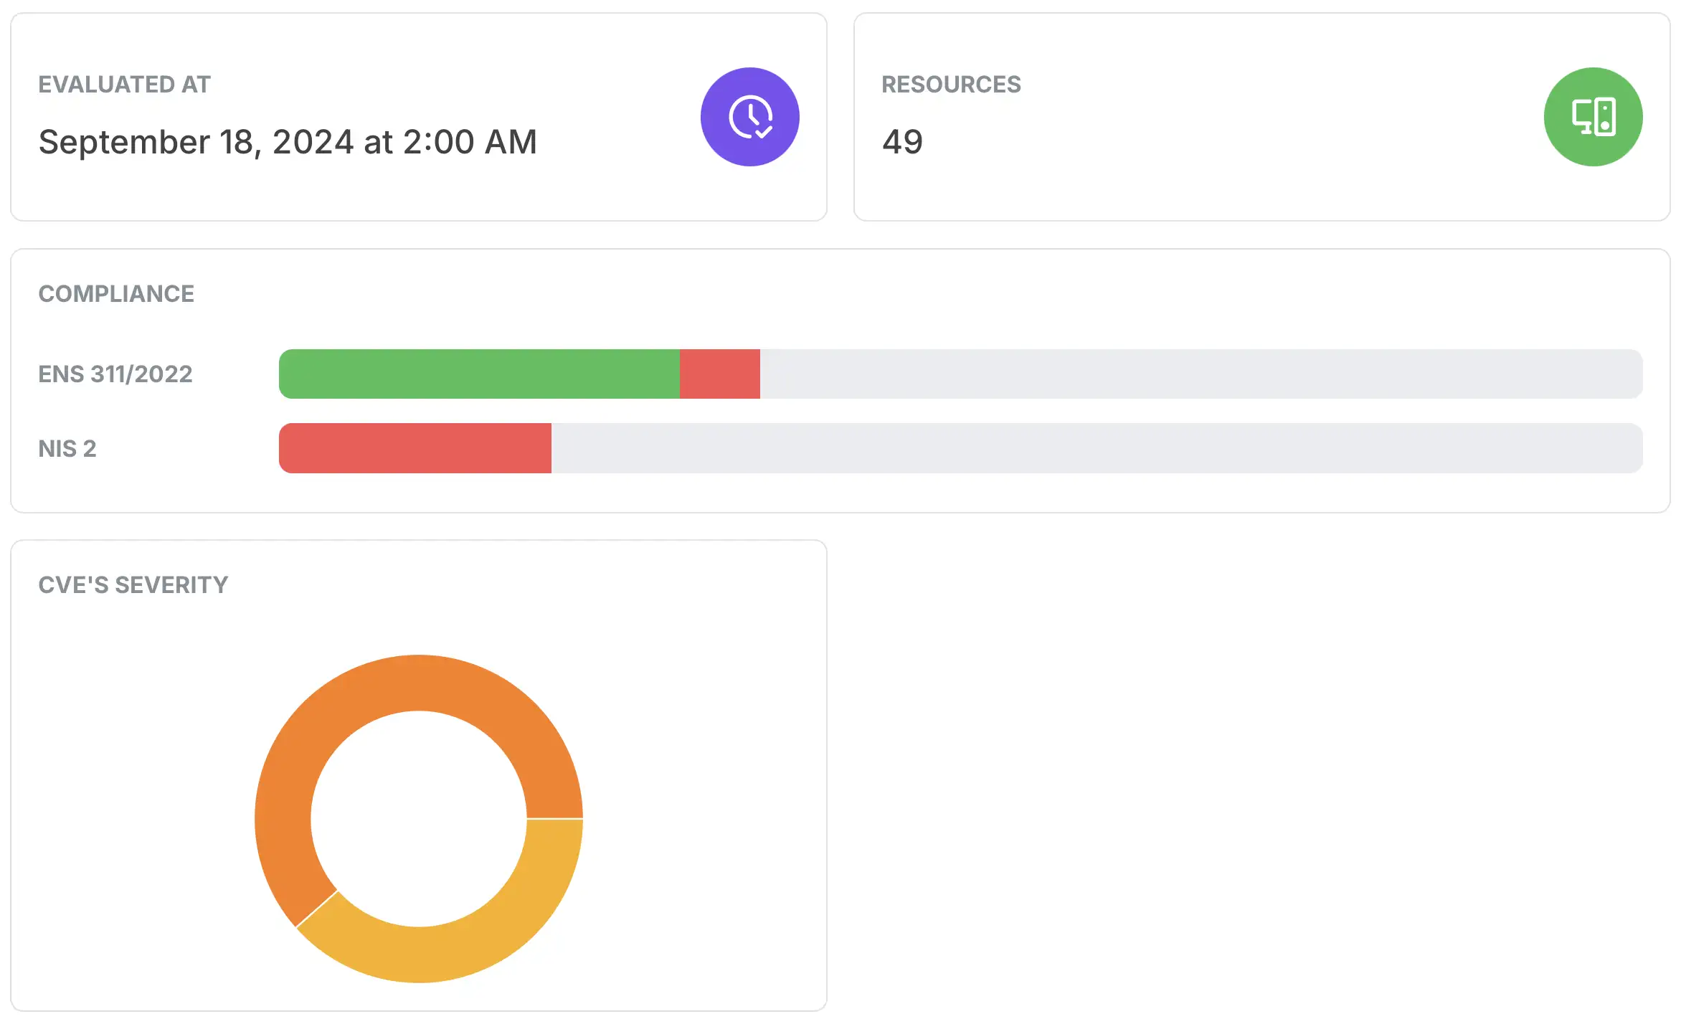Image resolution: width=1681 pixels, height=1024 pixels.
Task: Select the red segment of NIS 2 bar
Action: [415, 448]
